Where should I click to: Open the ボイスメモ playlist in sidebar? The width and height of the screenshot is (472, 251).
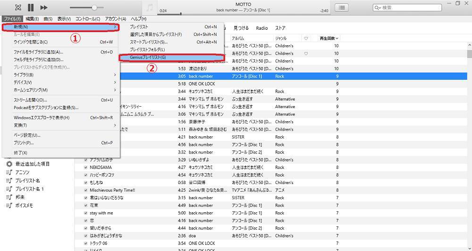(9, 205)
